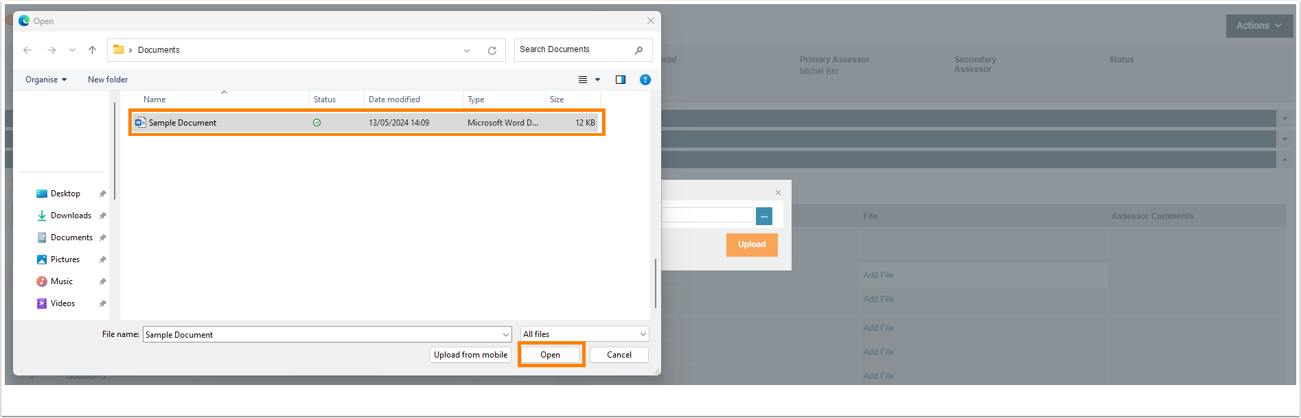Open the Help question mark icon

click(x=645, y=80)
